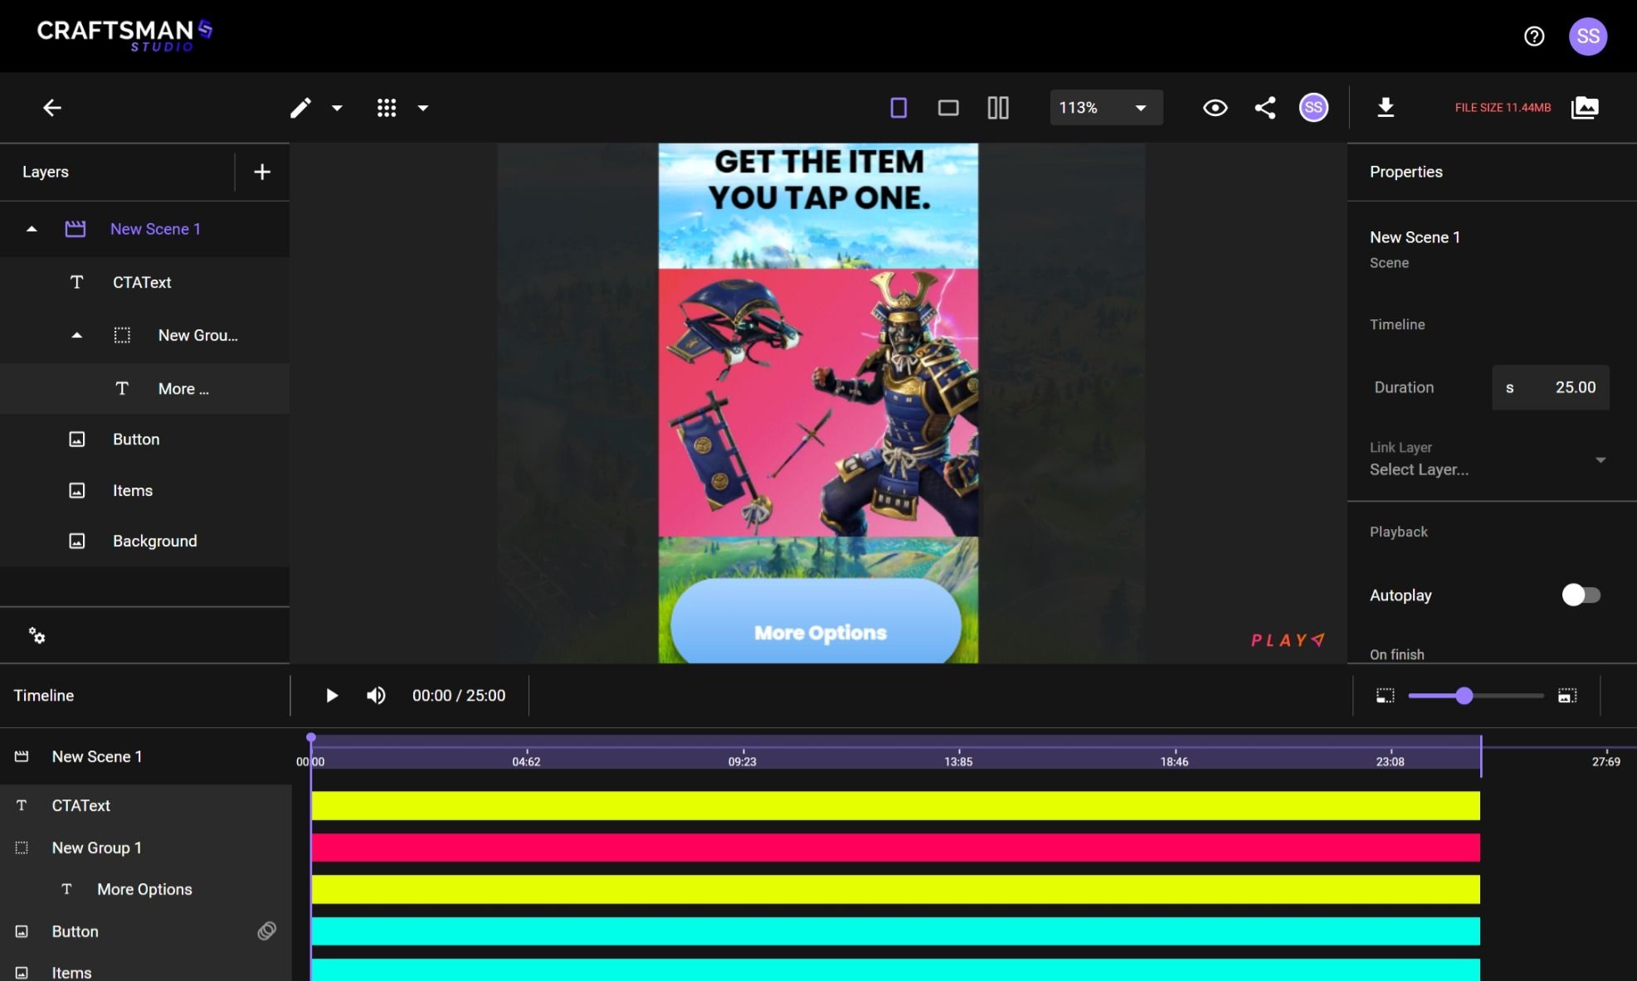1637x981 pixels.
Task: Click the share icon
Action: coord(1265,108)
